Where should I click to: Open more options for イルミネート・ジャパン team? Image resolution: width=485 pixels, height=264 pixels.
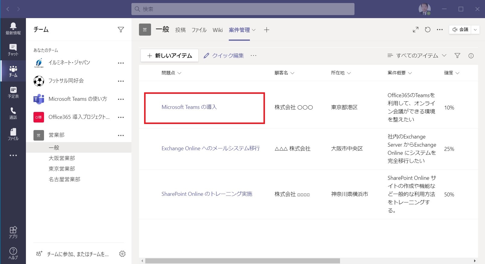(x=121, y=63)
